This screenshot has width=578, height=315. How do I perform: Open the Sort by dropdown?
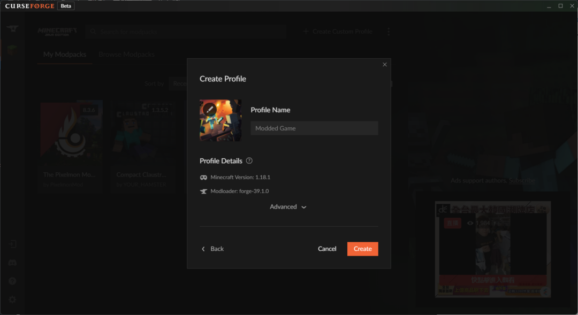pos(178,83)
